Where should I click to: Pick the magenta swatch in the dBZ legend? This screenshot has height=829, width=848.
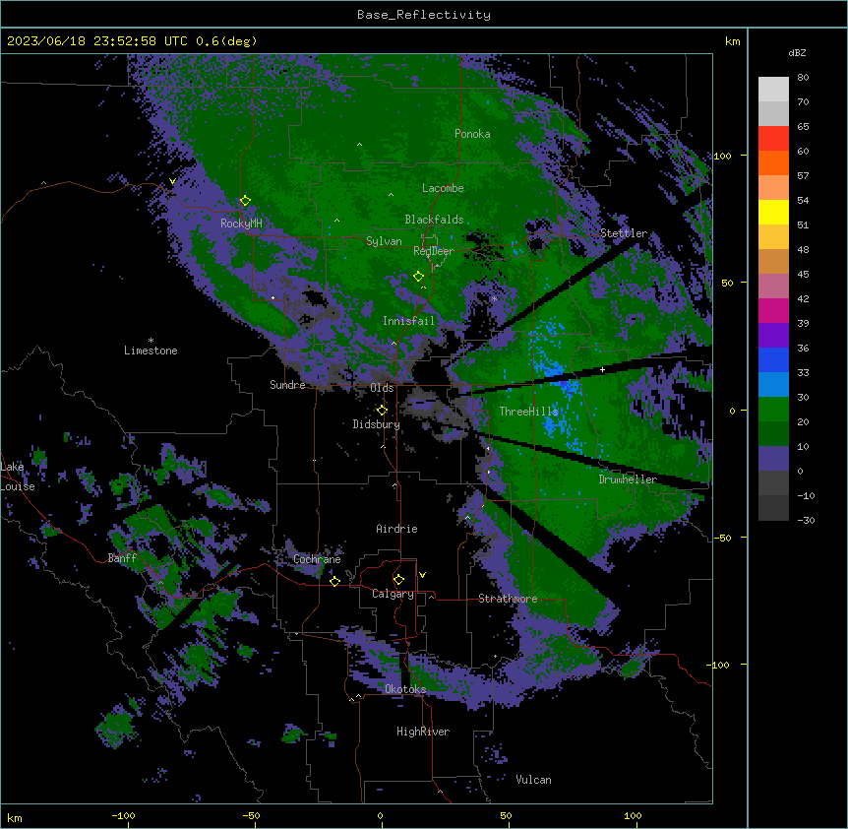pyautogui.click(x=773, y=310)
